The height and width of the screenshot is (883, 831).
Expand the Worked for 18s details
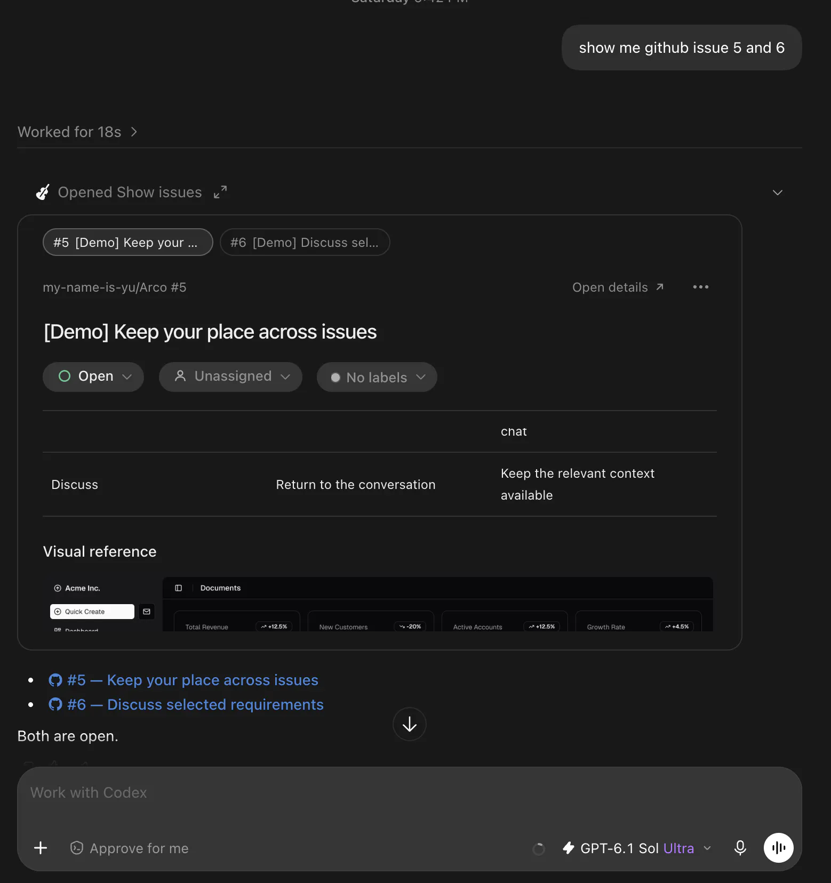(x=78, y=132)
